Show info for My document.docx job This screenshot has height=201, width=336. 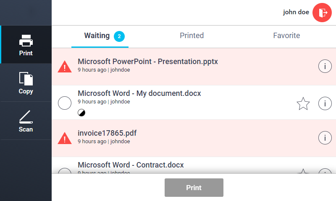325,103
